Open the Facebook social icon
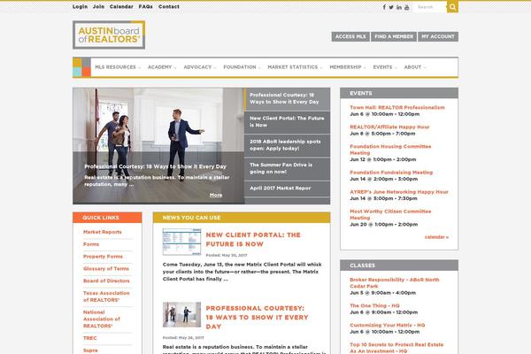The height and width of the screenshot is (354, 531). tap(385, 6)
